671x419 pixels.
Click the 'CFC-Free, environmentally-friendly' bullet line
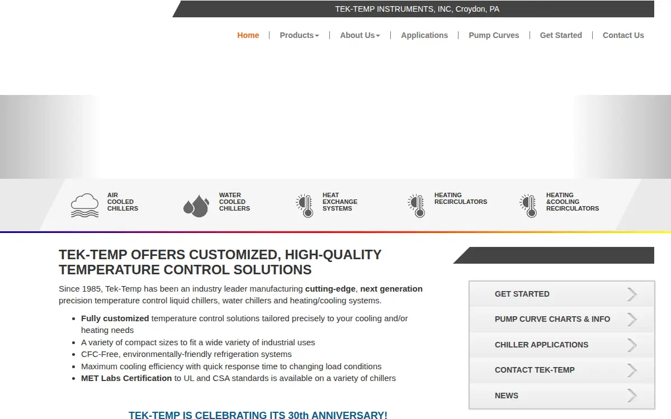[186, 354]
